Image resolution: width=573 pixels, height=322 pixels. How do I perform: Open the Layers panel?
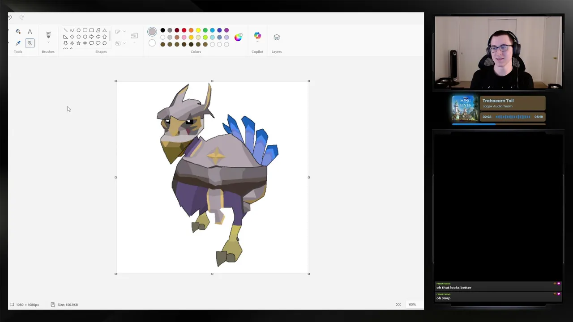(277, 37)
